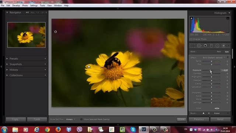Viewport: 236px width, 133px height.
Task: Select brush B in Brush panel
Action: 209,113
